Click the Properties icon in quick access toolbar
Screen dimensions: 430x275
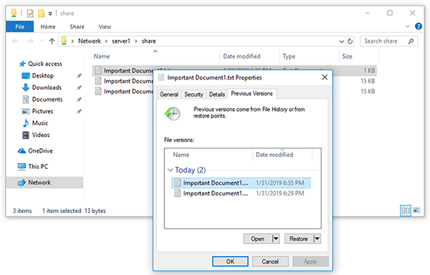coord(30,13)
